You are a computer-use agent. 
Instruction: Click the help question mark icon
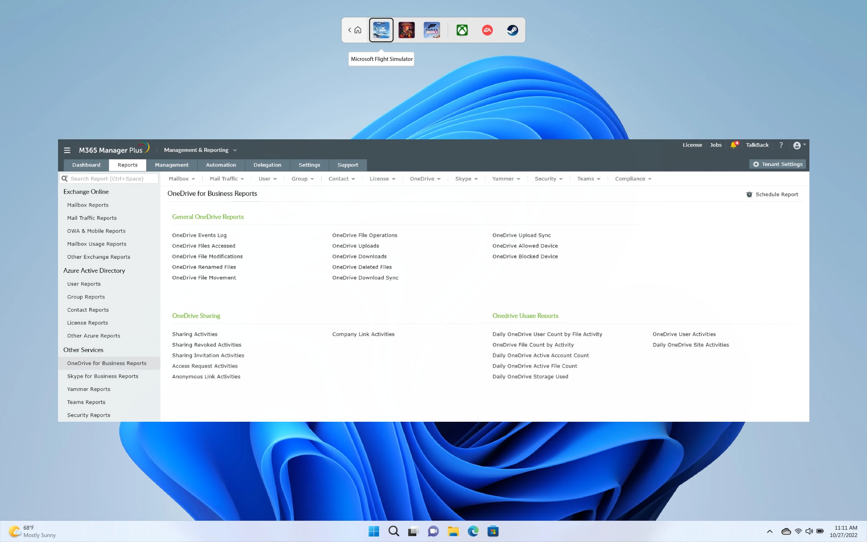[x=781, y=145]
